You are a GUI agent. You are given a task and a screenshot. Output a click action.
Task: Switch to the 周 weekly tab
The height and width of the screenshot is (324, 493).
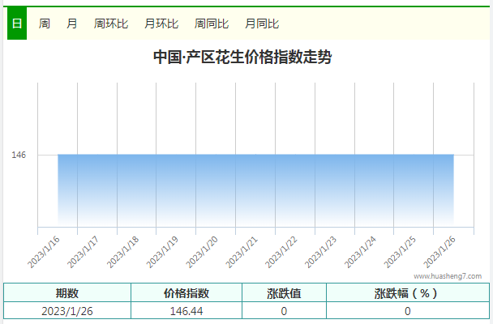tap(45, 23)
